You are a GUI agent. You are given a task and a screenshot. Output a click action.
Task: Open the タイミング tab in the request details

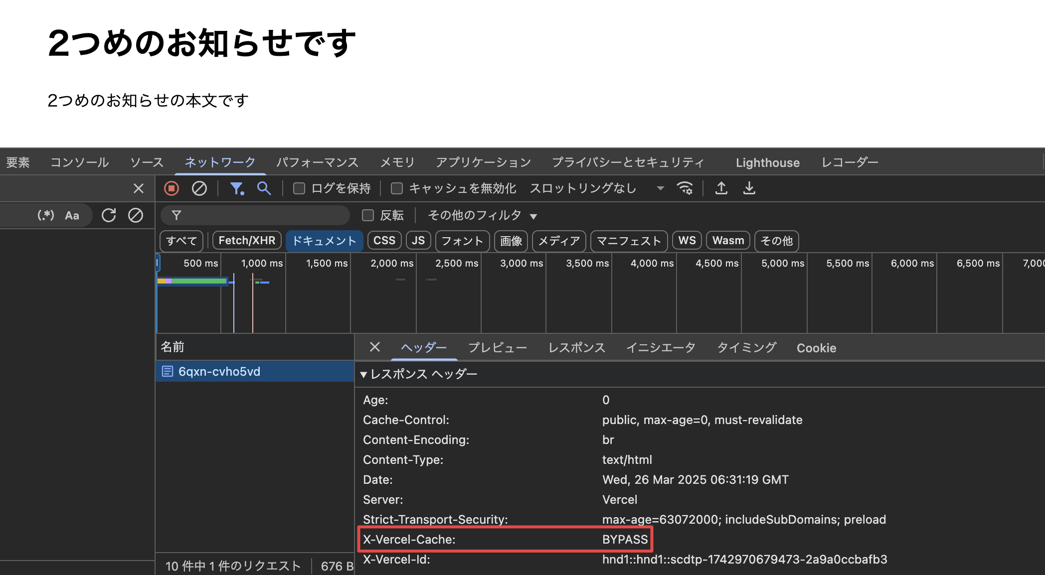pos(746,348)
